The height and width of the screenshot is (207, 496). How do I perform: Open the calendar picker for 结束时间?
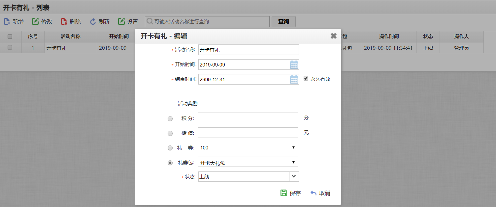pos(294,79)
